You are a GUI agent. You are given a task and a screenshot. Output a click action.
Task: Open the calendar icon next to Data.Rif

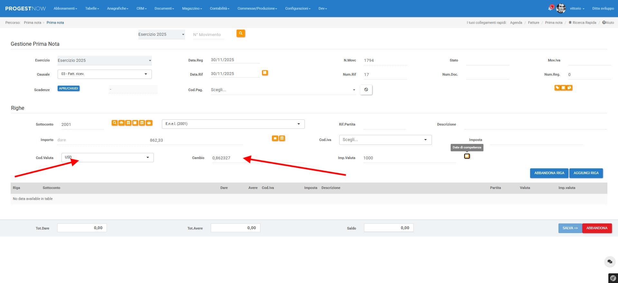265,73
